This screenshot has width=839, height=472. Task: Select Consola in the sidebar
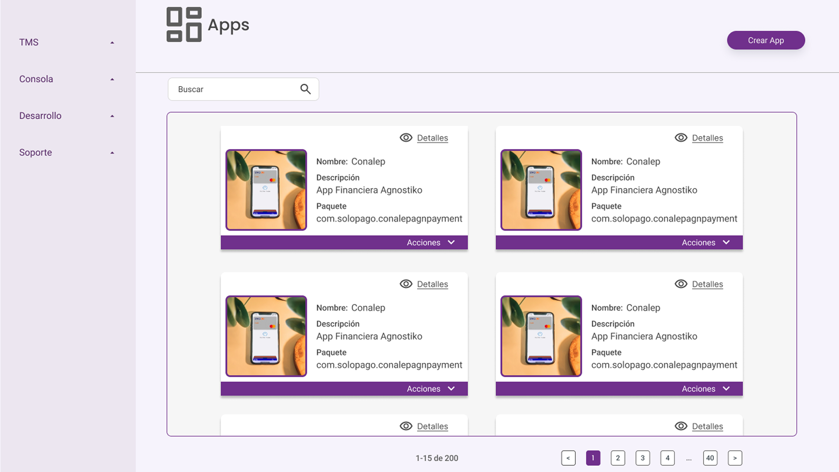pyautogui.click(x=36, y=79)
